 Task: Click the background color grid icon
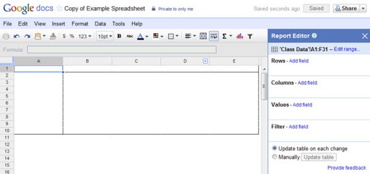coord(156,36)
